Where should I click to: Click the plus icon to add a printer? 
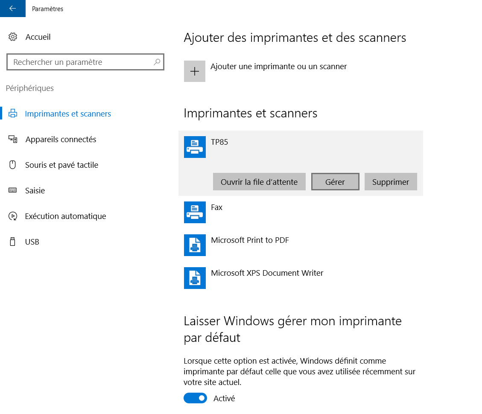195,71
